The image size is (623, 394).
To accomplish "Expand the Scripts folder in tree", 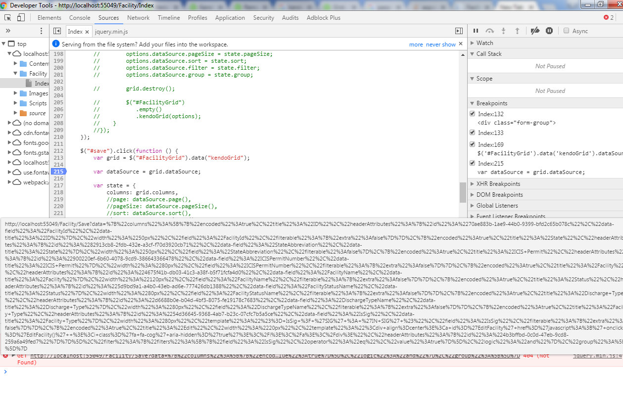I will (16, 103).
